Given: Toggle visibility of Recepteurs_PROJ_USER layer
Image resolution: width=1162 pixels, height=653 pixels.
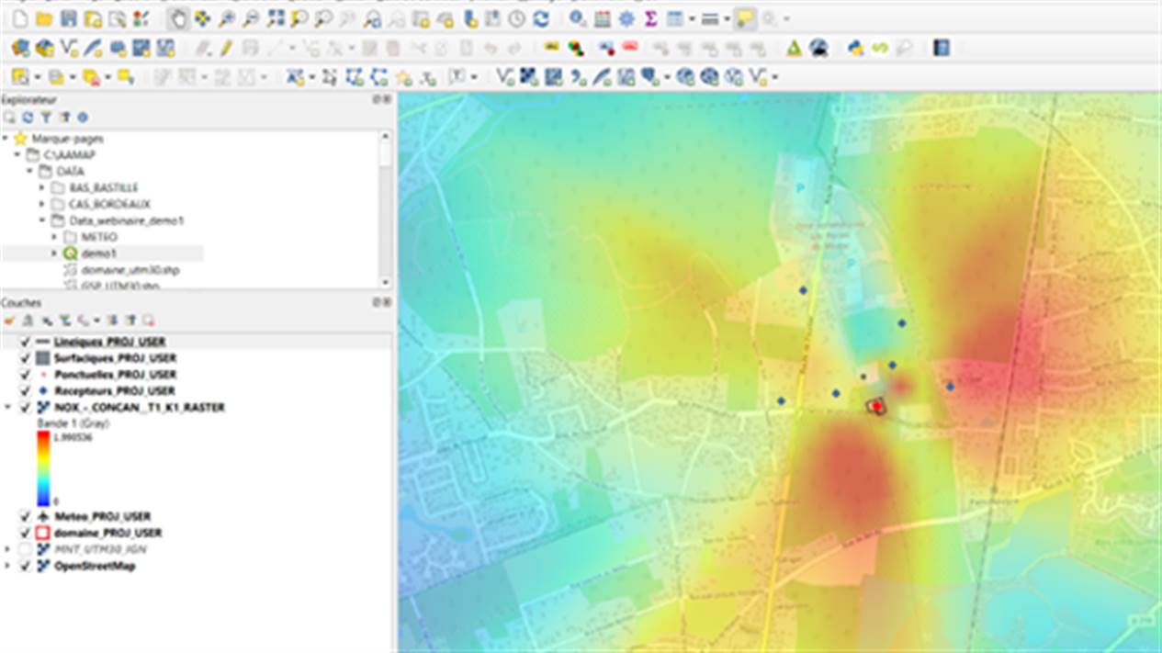Looking at the screenshot, I should (x=25, y=391).
